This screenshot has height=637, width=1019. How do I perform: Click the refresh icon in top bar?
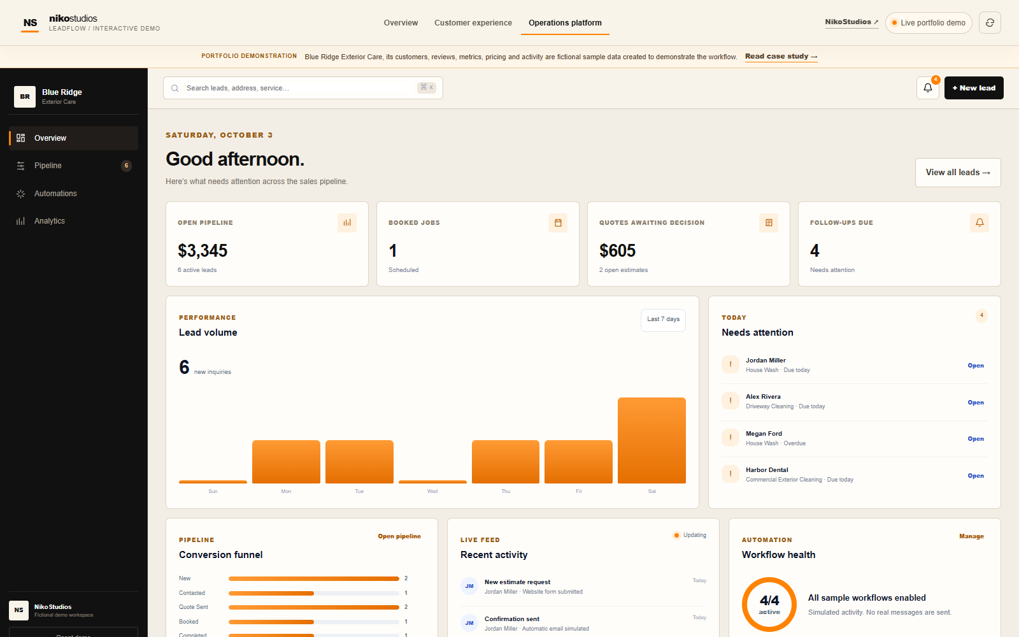(990, 23)
